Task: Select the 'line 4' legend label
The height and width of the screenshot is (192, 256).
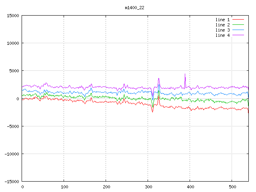Action: 222,35
